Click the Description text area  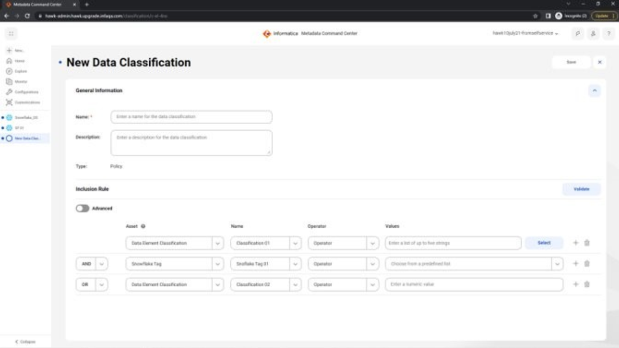(x=191, y=143)
